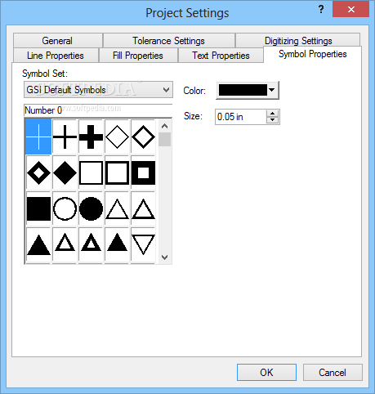Pick the thick diamond with small hollow center

[x=38, y=172]
